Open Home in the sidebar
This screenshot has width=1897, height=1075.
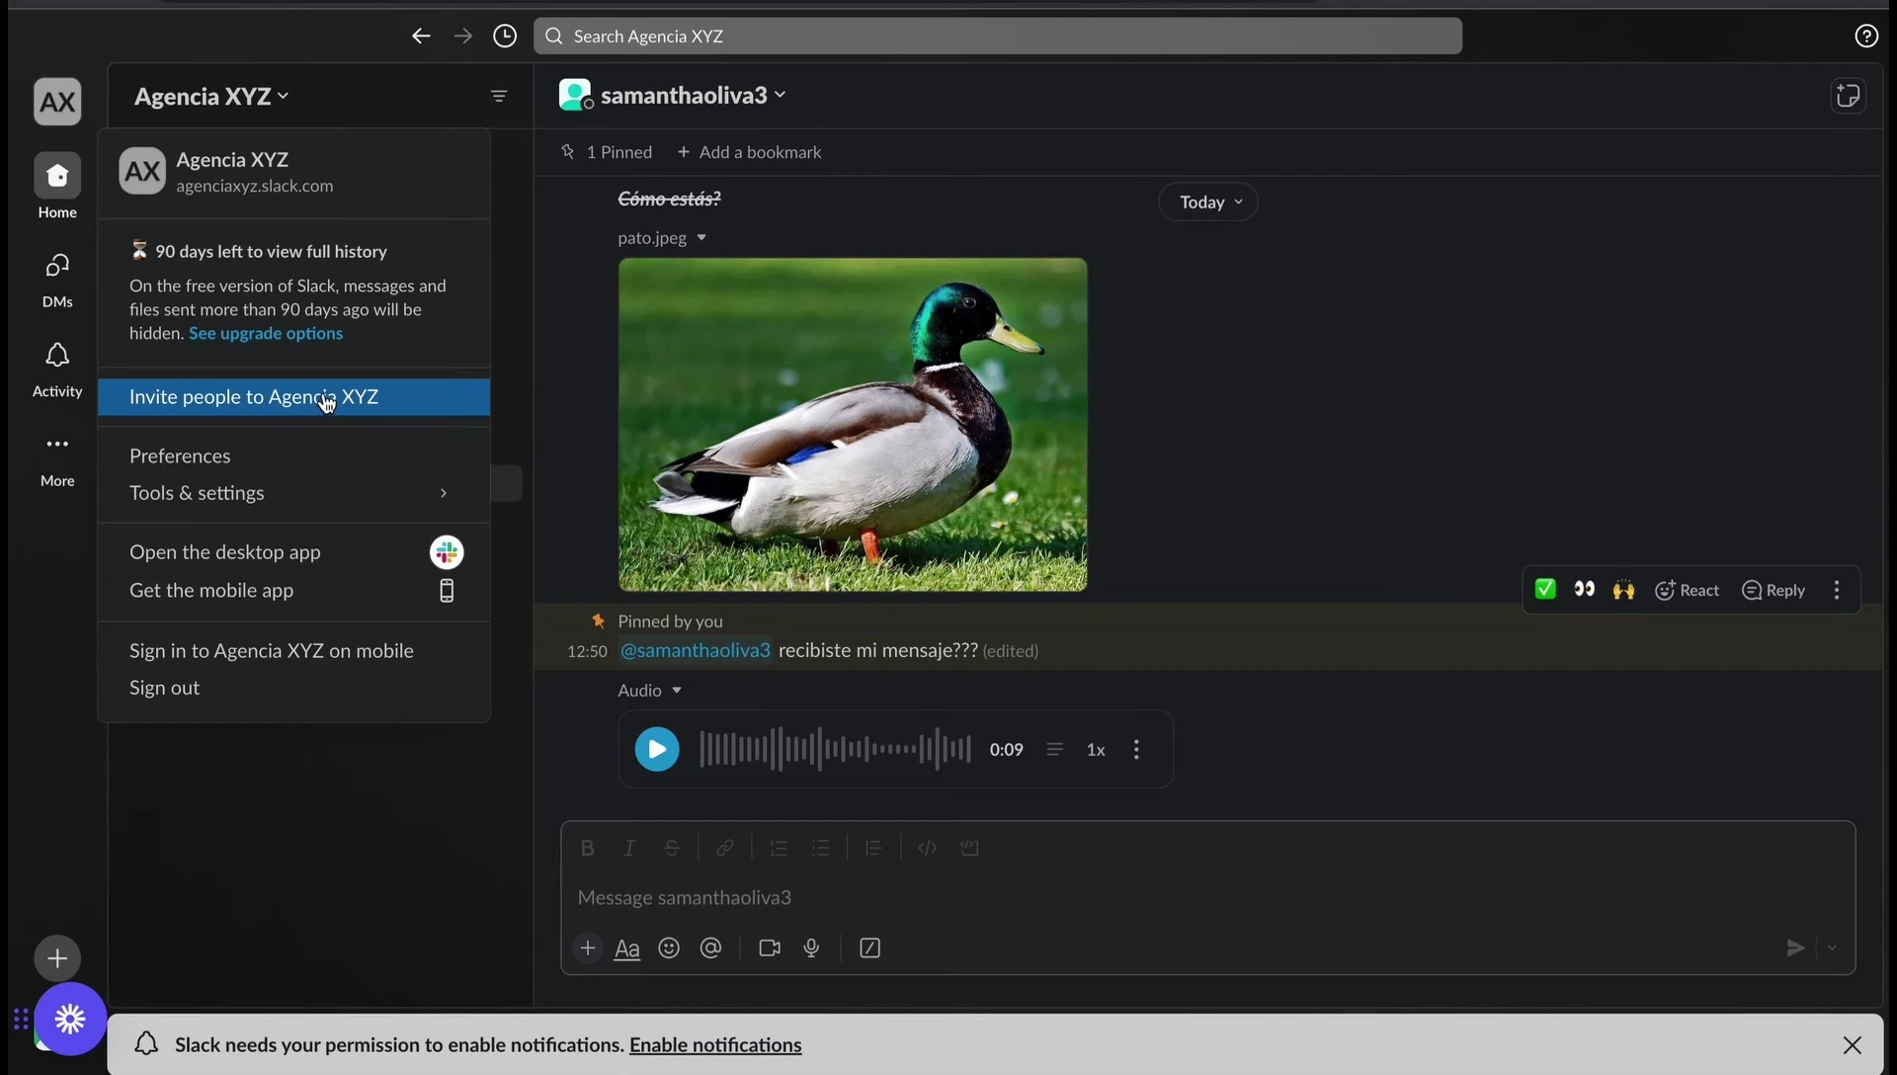tap(57, 187)
